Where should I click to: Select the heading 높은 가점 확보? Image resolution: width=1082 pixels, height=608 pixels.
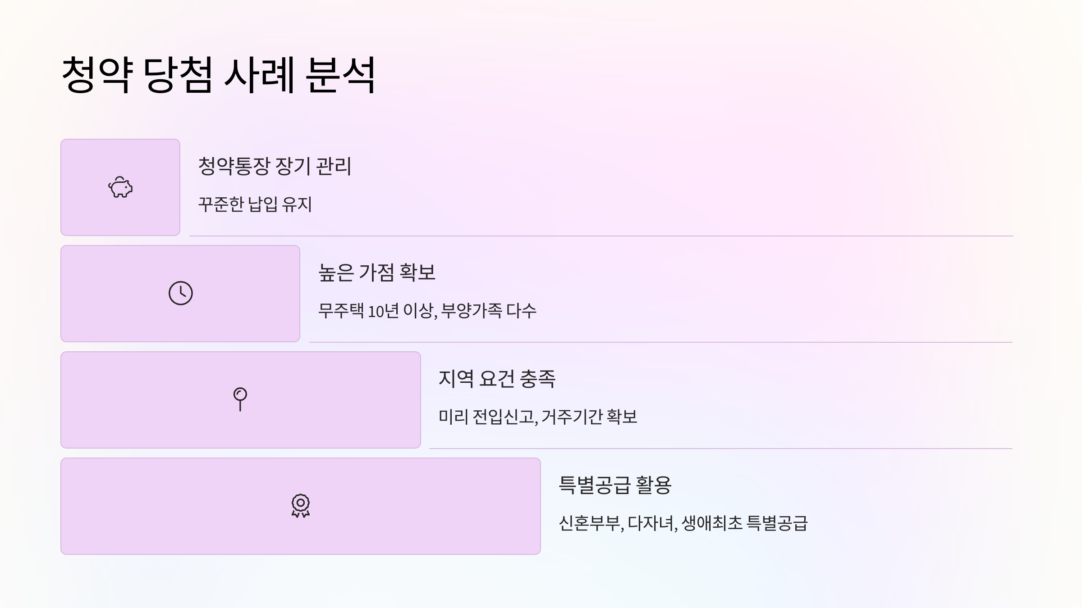[x=377, y=272]
